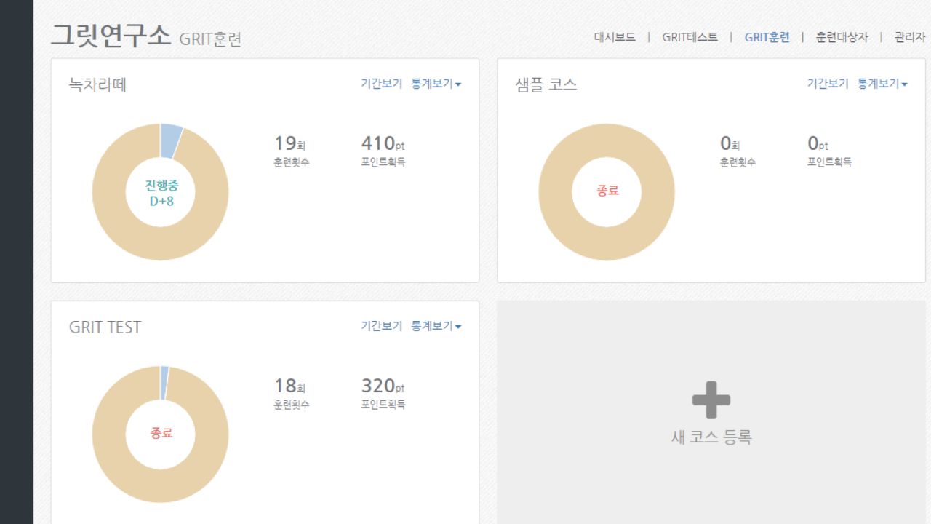
Task: Click the 종료 status in GRIT TEST chart
Action: point(161,433)
